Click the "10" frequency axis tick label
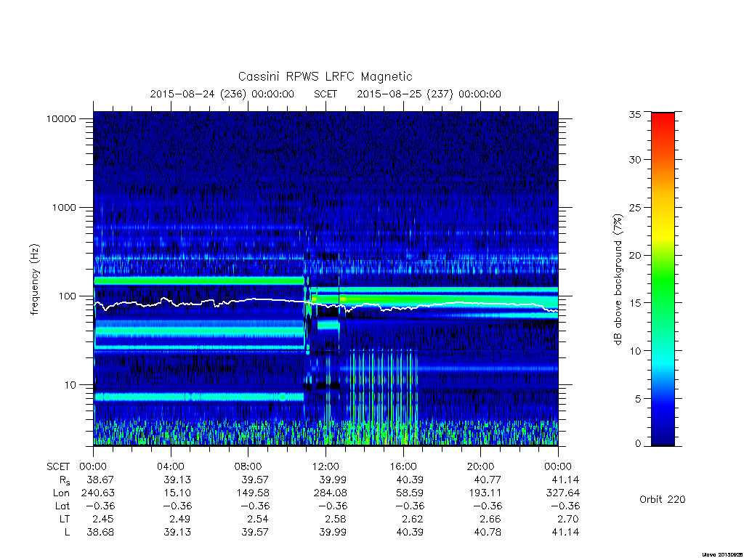Screen dimensions: 744x558 [70, 385]
